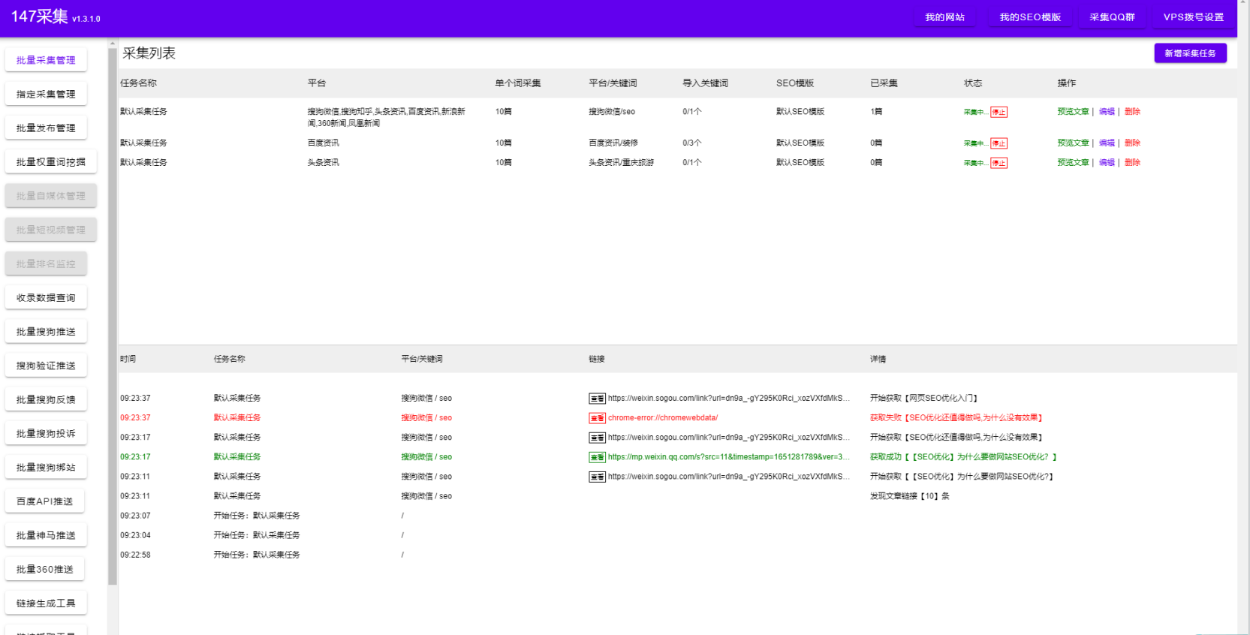Click the 任务名称 column header
Screen dimensions: 1250x635
(138, 83)
